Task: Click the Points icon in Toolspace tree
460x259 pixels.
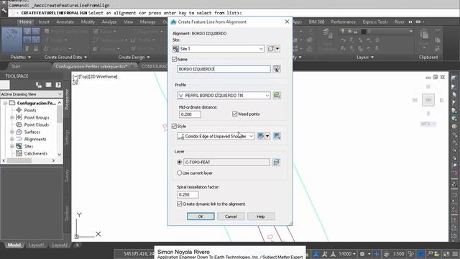Action: point(19,110)
